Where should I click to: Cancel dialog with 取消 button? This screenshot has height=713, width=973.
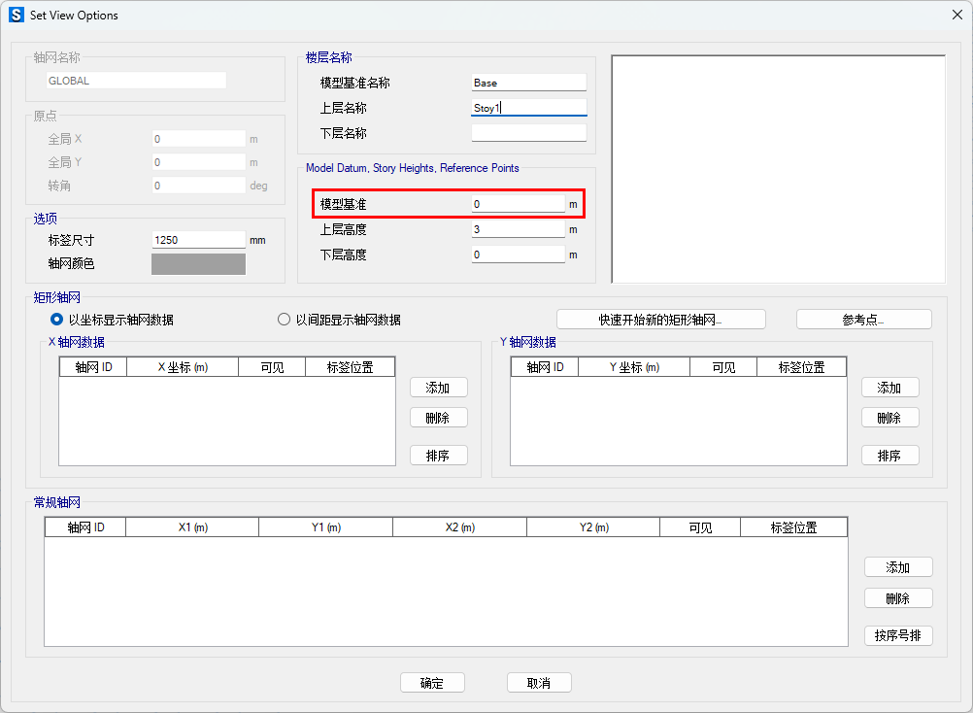(x=539, y=683)
